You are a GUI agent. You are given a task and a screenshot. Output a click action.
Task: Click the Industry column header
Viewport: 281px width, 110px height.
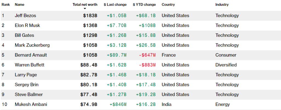tap(222, 5)
